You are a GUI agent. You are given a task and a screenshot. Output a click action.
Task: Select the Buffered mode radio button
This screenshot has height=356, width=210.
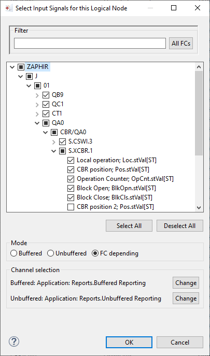click(x=13, y=253)
